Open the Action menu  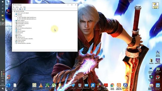click(x=17, y=7)
